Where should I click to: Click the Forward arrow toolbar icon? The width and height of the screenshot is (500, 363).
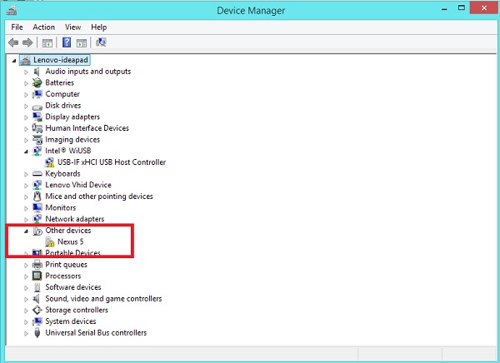[27, 42]
